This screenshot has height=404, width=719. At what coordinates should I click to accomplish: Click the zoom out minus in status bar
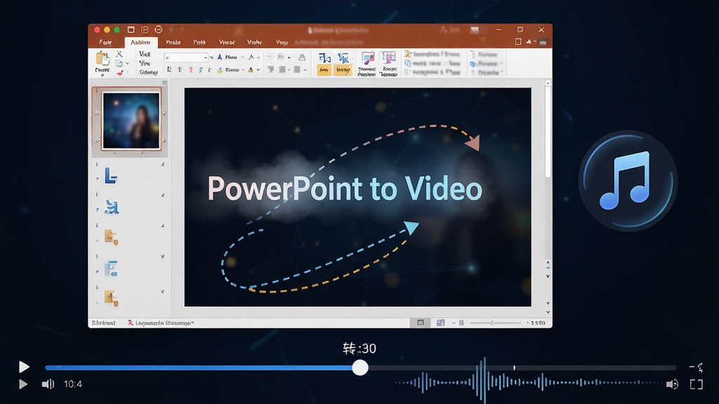(454, 323)
